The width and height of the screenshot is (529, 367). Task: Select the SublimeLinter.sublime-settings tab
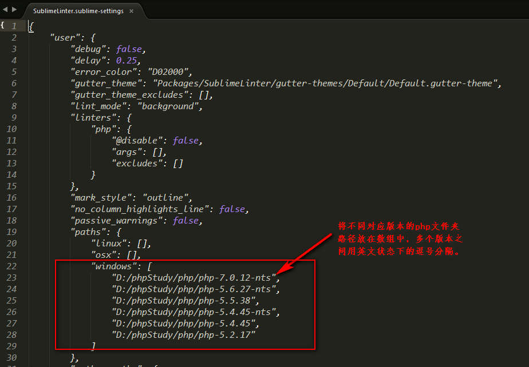tap(78, 11)
